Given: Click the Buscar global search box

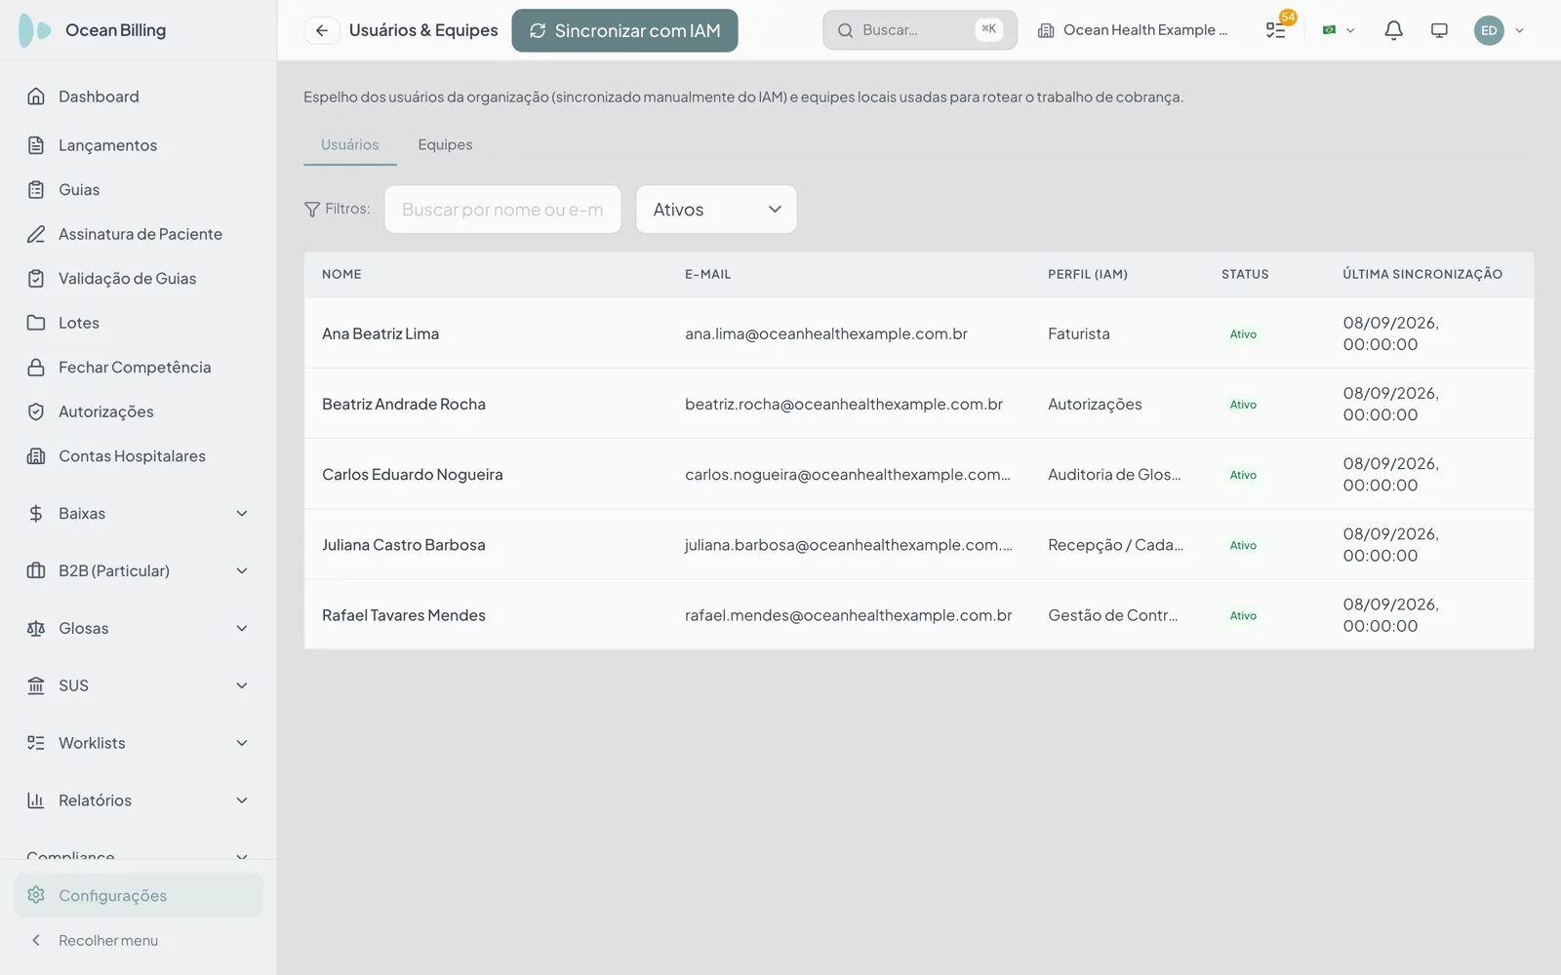Looking at the screenshot, I should click(920, 30).
